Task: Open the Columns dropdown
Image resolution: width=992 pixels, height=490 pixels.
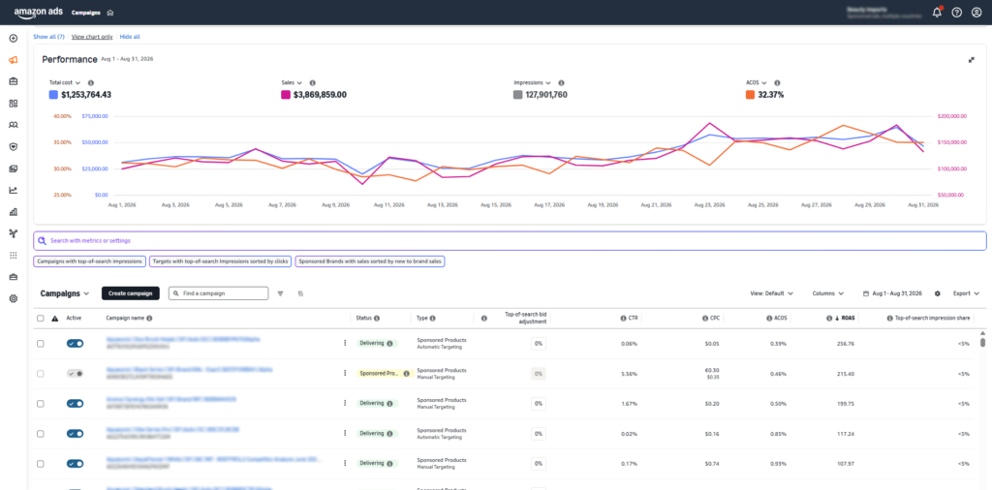Action: coord(827,293)
